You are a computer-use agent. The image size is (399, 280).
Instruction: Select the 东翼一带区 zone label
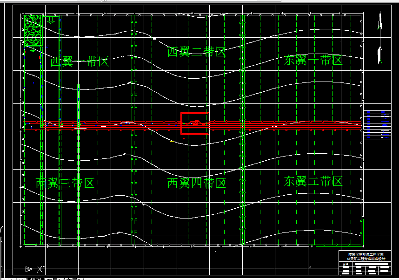(313, 60)
